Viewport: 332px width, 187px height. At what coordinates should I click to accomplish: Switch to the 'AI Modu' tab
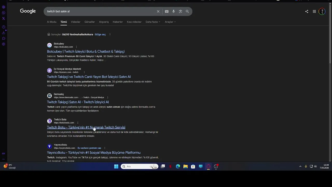52,22
